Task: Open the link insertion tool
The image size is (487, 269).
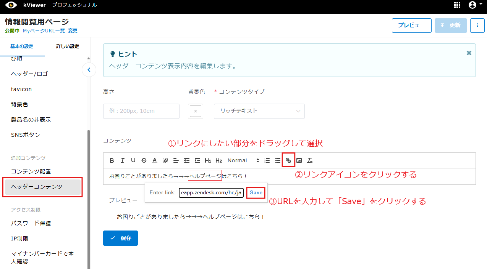Action: tap(288, 160)
